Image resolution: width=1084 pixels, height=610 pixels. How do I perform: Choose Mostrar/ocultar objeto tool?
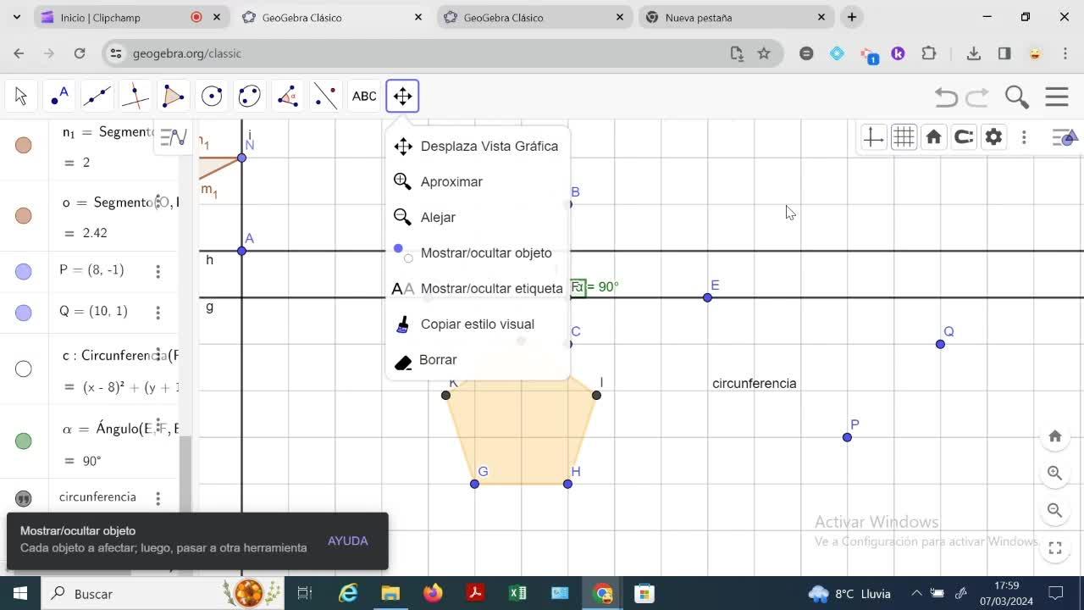coord(478,252)
